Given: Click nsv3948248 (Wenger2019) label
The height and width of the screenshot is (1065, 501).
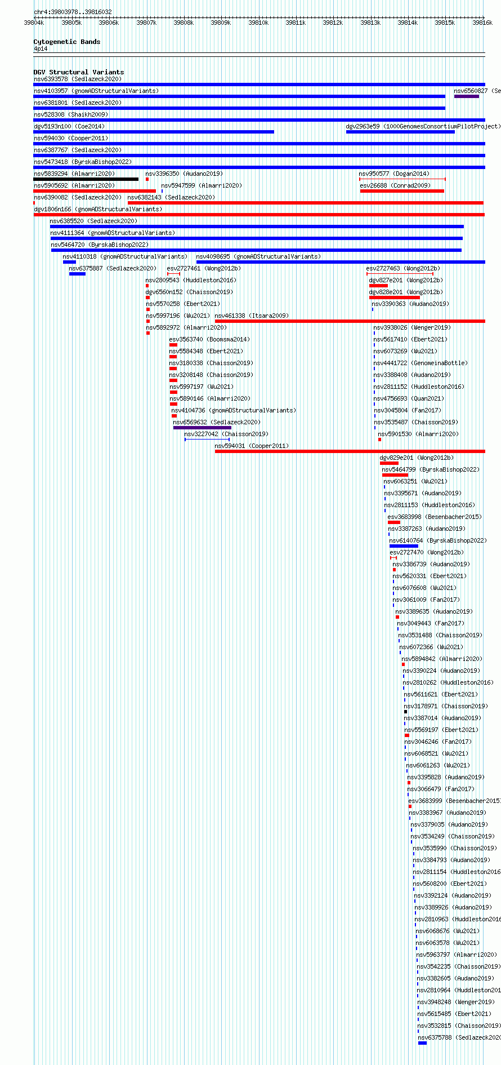Looking at the screenshot, I should pyautogui.click(x=456, y=1002).
